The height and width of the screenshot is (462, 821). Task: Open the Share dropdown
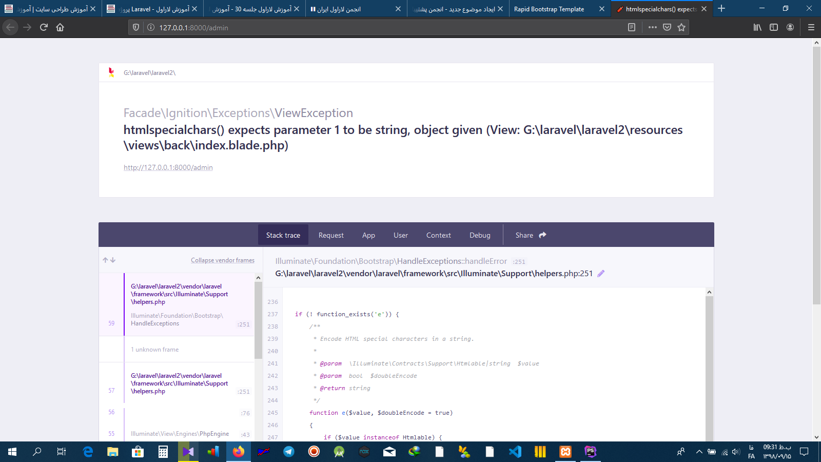point(531,235)
